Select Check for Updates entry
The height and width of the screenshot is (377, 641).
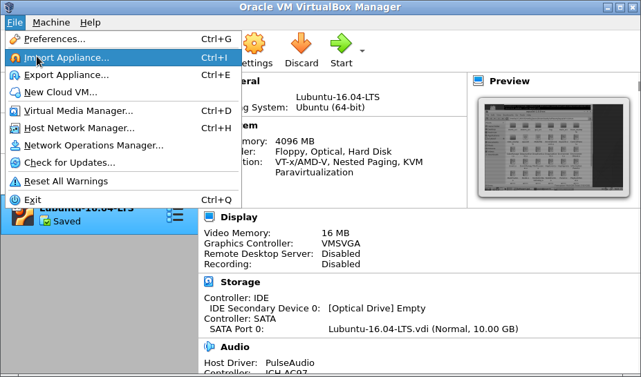[x=123, y=162]
